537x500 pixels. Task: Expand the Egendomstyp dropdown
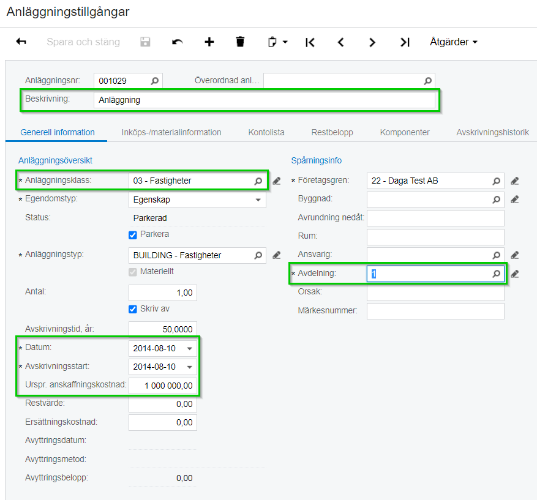[258, 200]
